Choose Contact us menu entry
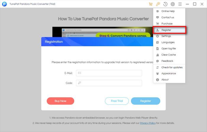 tap(169, 17)
